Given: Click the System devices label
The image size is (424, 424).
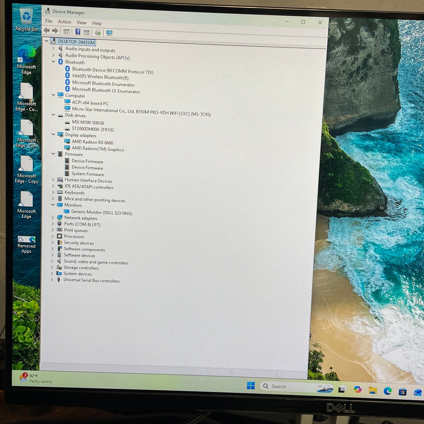Looking at the screenshot, I should pyautogui.click(x=78, y=274).
